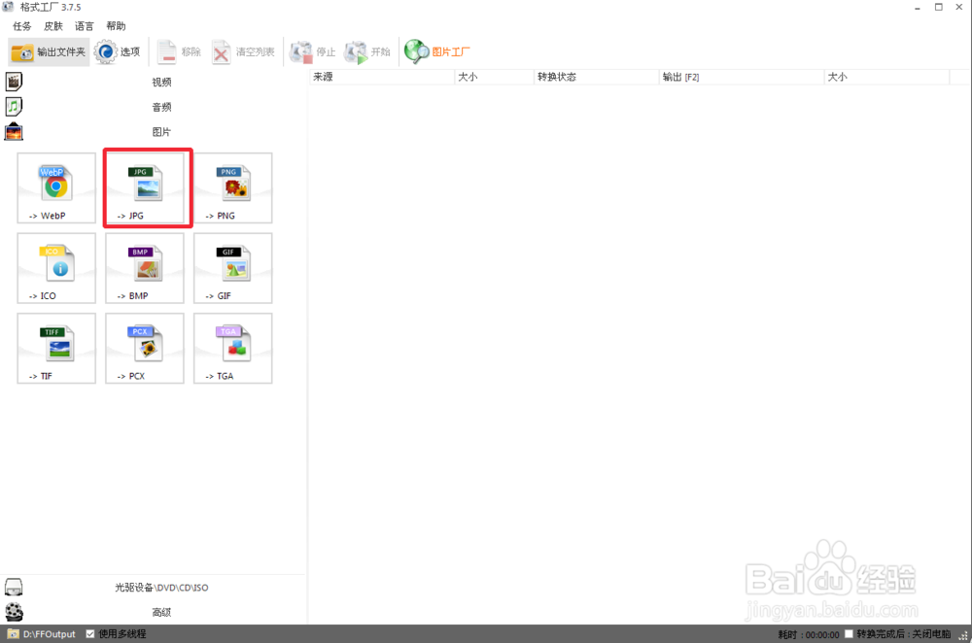Collapse the Picture (图片) category
This screenshot has height=643, width=972.
161,131
